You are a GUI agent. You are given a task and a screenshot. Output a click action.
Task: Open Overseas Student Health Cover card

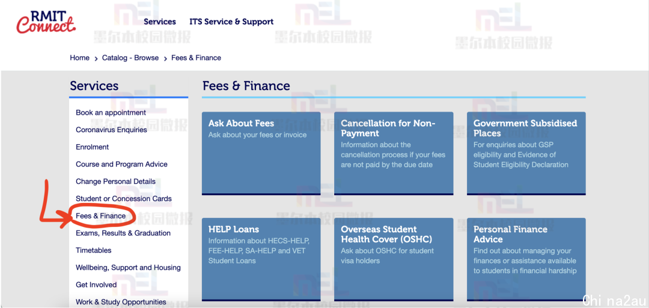[394, 259]
